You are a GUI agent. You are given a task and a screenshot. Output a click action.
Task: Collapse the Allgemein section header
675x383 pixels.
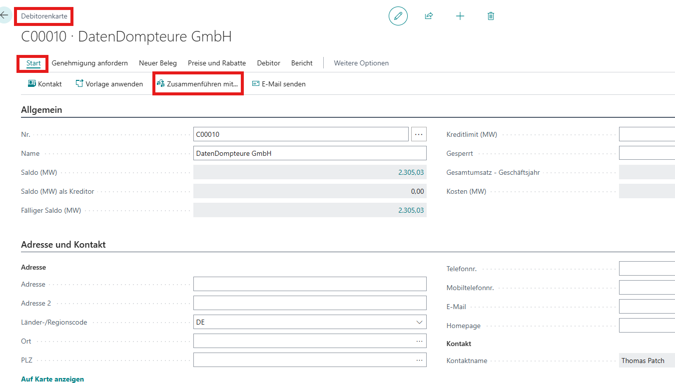click(x=41, y=110)
